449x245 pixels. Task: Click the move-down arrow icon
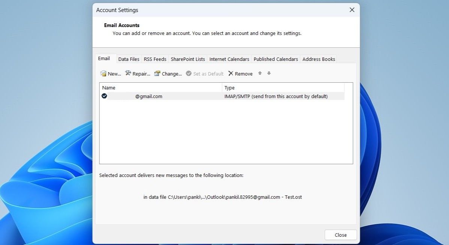coord(269,74)
